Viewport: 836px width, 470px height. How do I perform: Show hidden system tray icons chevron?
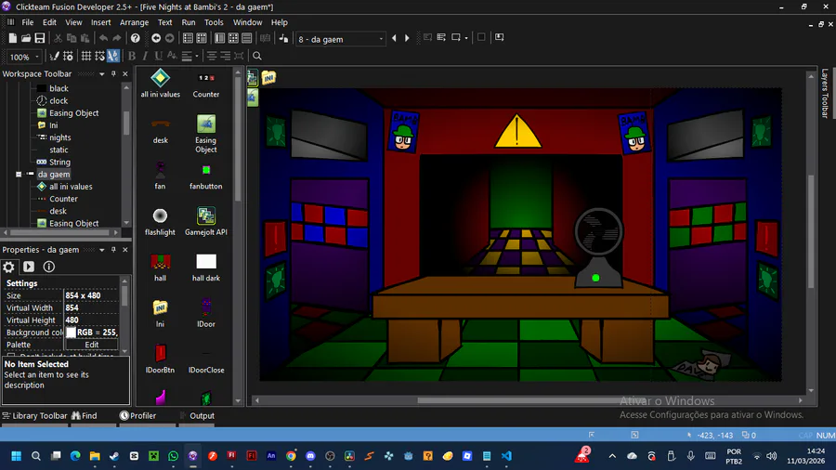click(612, 456)
